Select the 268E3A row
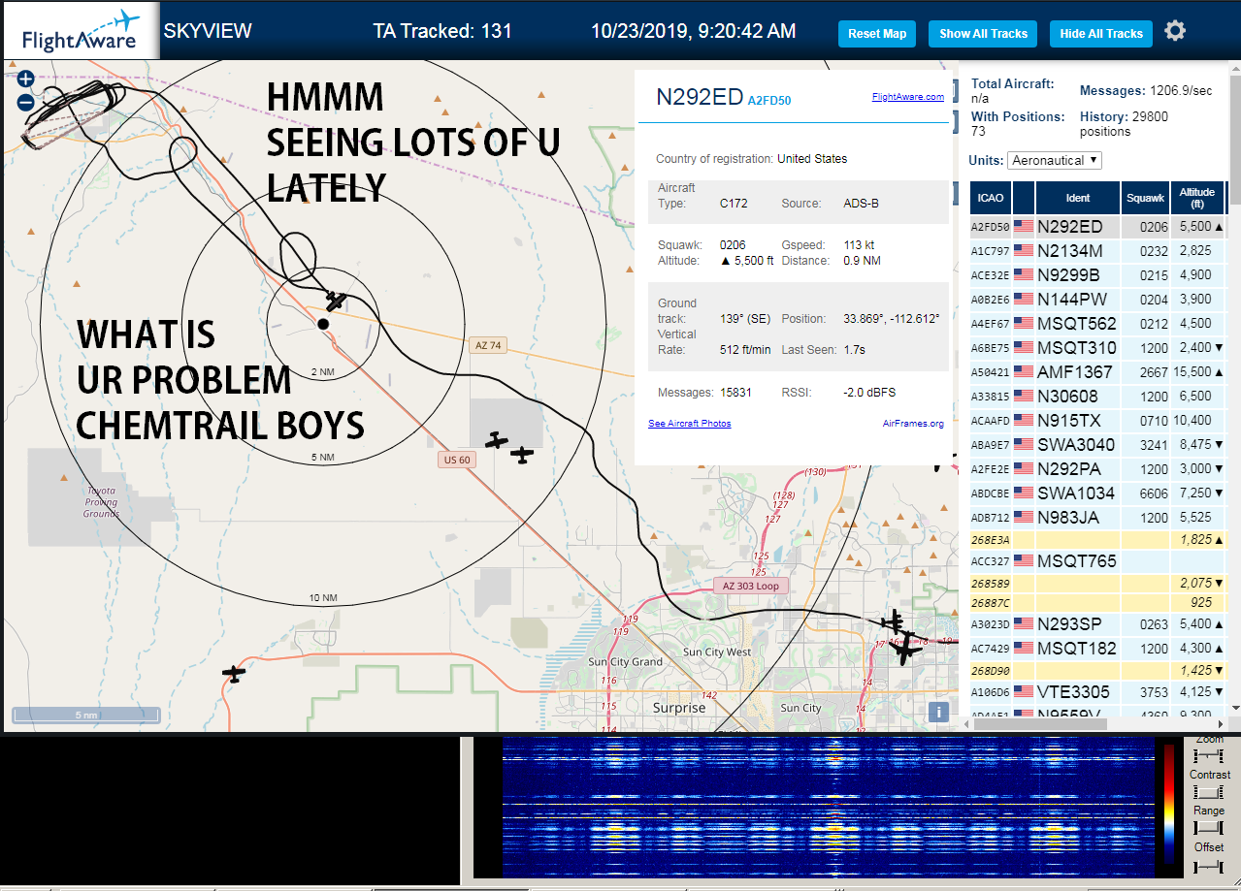 [1097, 539]
